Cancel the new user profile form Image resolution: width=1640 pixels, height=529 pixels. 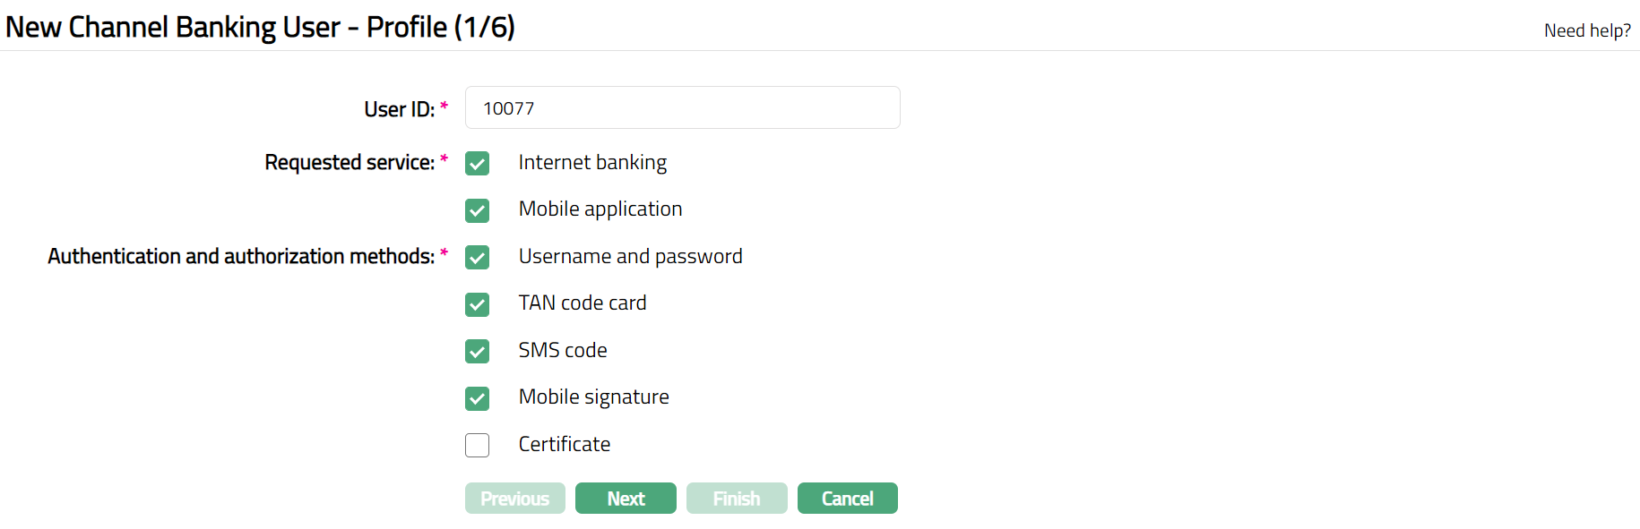click(847, 499)
